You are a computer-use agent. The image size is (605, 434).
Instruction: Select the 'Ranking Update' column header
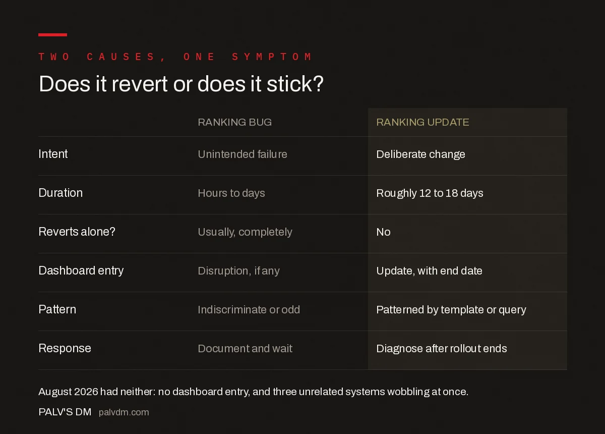pyautogui.click(x=422, y=122)
